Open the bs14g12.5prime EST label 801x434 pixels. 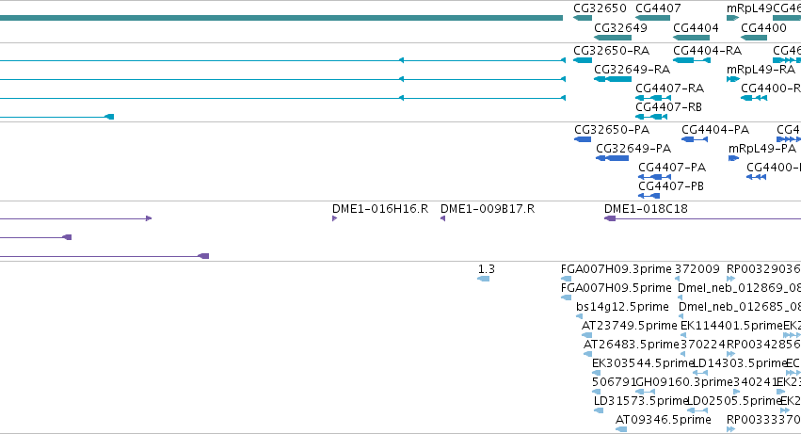click(x=622, y=307)
